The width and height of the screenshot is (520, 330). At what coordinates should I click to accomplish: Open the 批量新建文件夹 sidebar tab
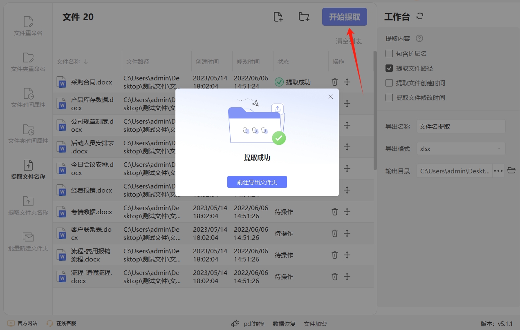tap(28, 241)
